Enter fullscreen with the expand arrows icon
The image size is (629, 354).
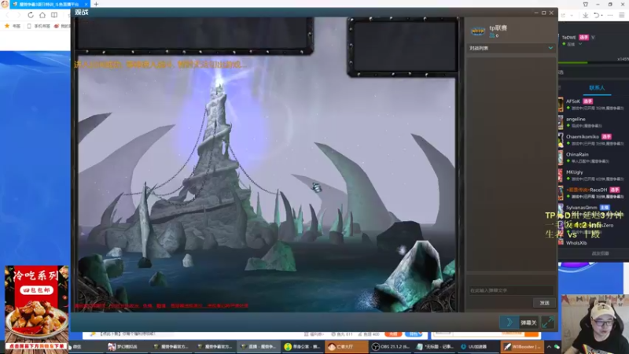(547, 323)
